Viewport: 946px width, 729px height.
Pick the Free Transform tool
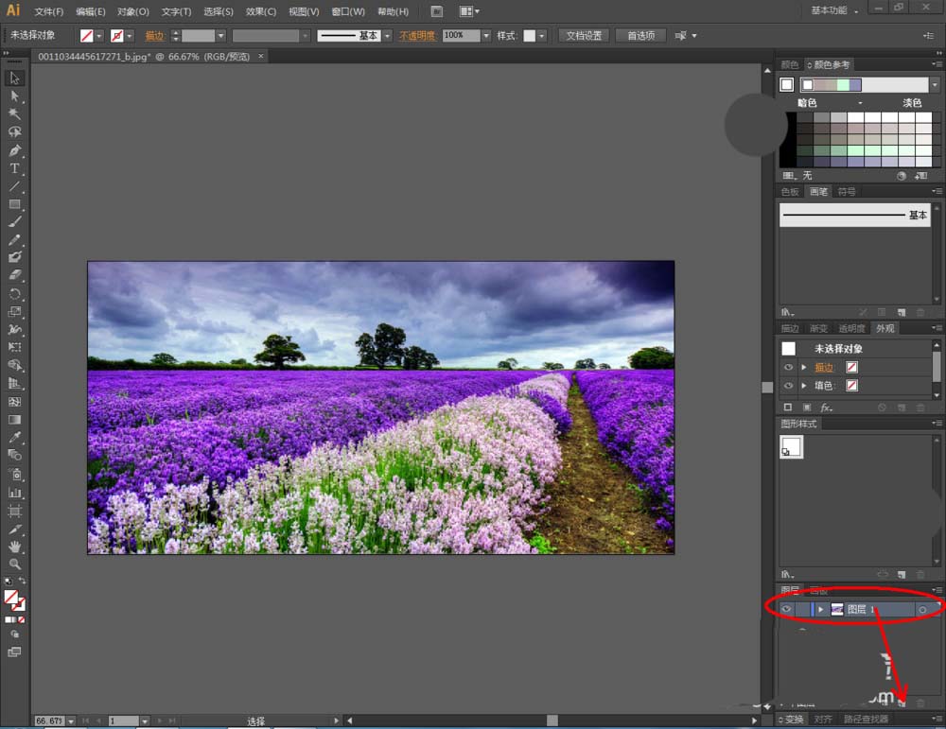pyautogui.click(x=14, y=347)
